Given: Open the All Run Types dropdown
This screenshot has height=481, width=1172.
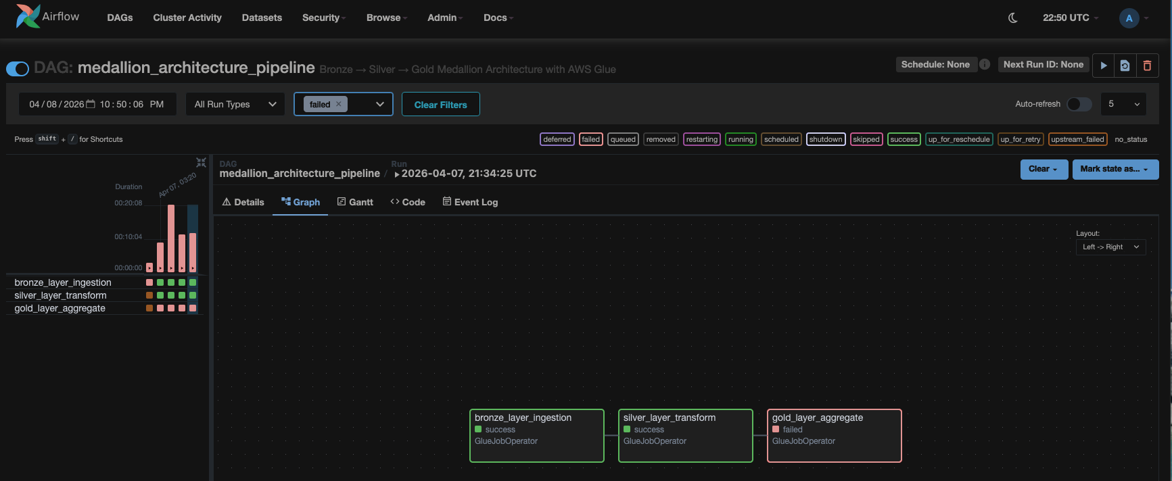Looking at the screenshot, I should click(235, 104).
